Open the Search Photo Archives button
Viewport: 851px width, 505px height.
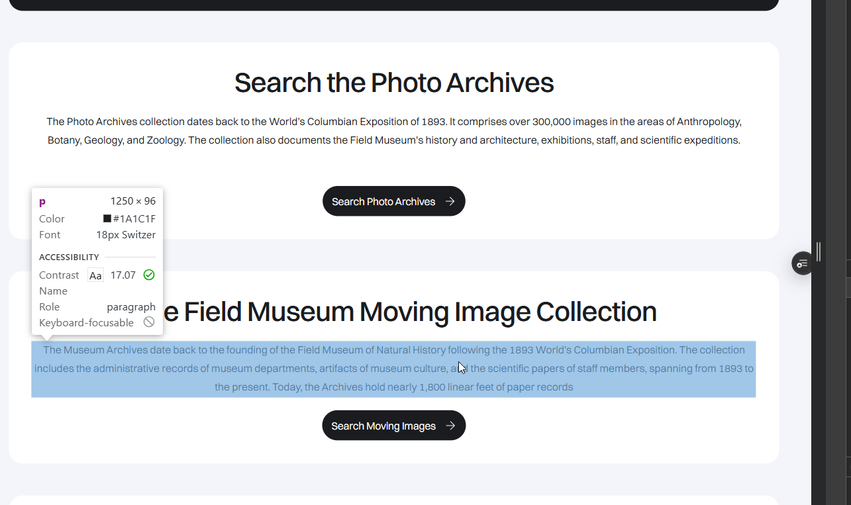coord(394,201)
